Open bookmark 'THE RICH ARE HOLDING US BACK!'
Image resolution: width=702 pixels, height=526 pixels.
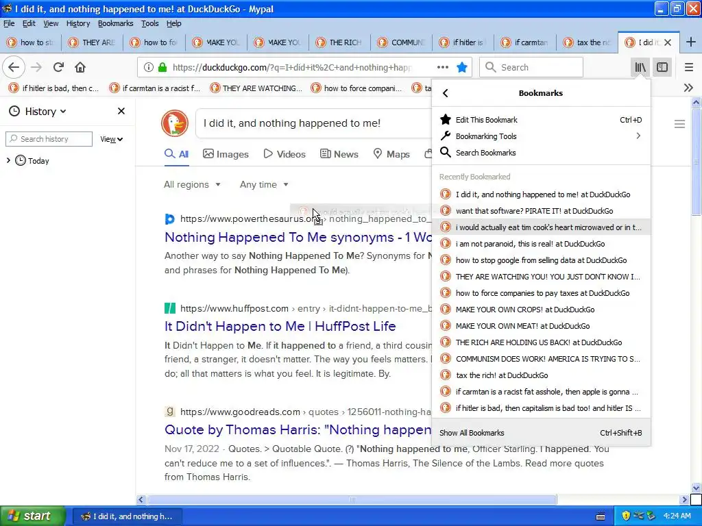(541, 342)
